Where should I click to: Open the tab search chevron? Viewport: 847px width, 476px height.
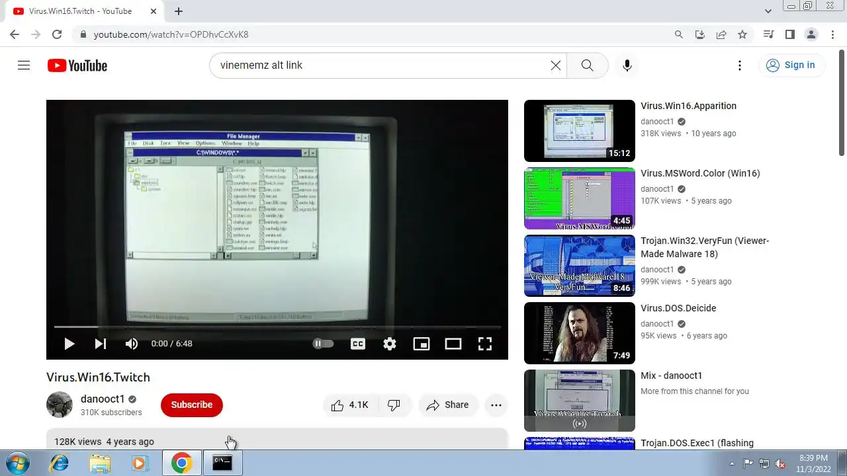768,11
